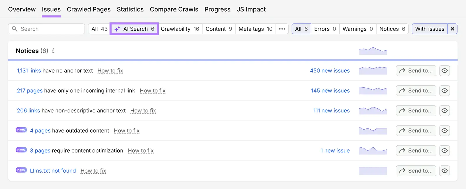
Task: Hide the one incoming internal link issue
Action: click(444, 91)
